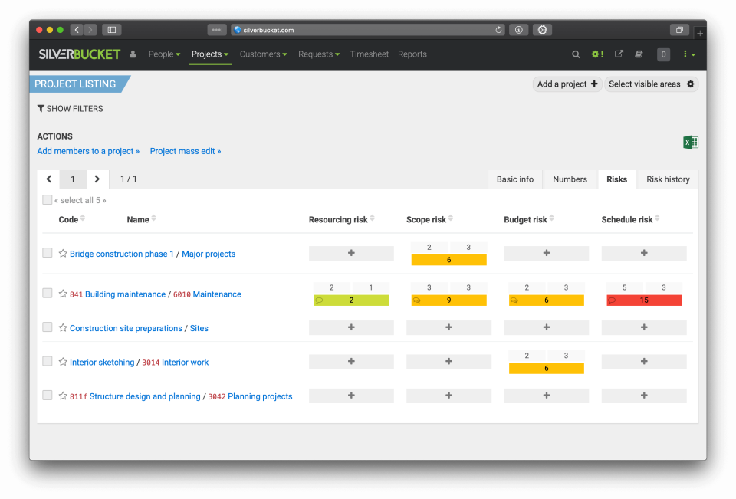Open the three-dot overflow menu top right
The width and height of the screenshot is (736, 499).
coord(686,54)
